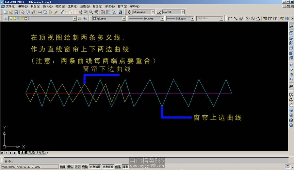
Task: Open the ByLayer color control swatch dropdown
Action: tap(124, 19)
